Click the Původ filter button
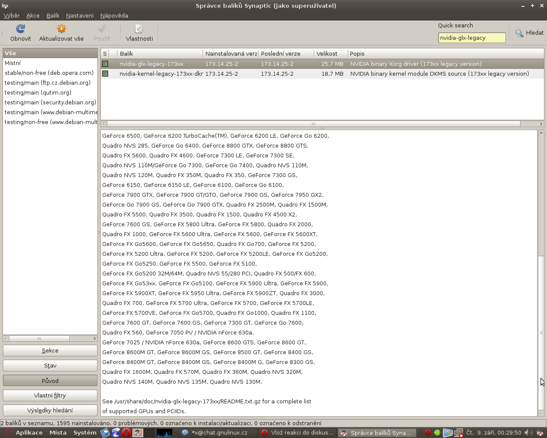This screenshot has height=438, width=547. [x=50, y=380]
